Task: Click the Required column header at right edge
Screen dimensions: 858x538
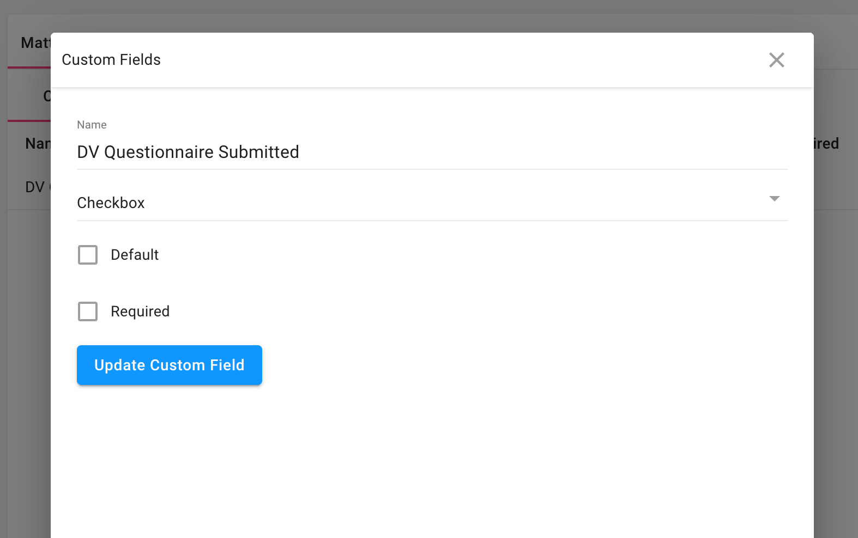Action: point(826,144)
